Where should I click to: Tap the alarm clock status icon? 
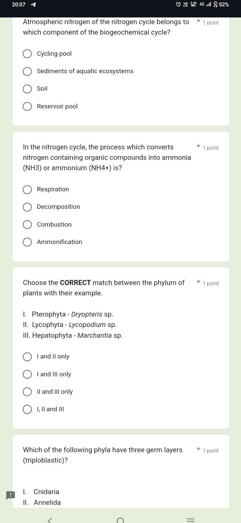[x=178, y=5]
